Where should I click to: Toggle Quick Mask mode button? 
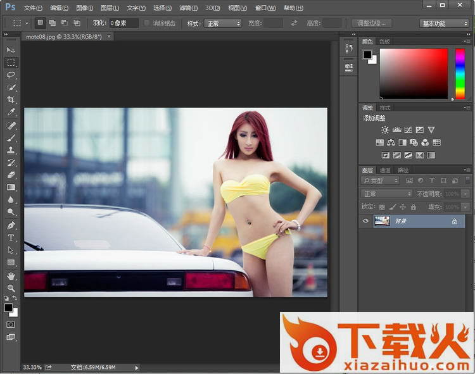tap(11, 325)
